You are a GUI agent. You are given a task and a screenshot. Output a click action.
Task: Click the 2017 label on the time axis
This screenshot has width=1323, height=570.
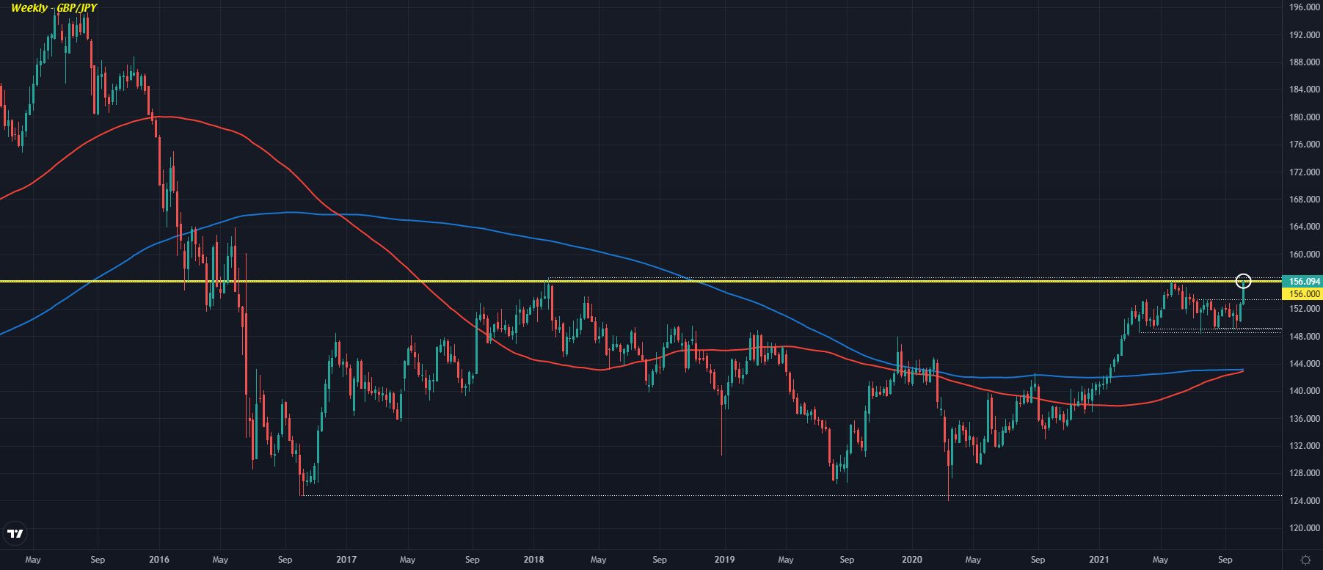(346, 560)
